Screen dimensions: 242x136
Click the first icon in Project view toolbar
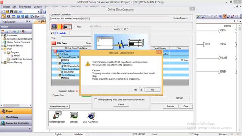coord(3,31)
